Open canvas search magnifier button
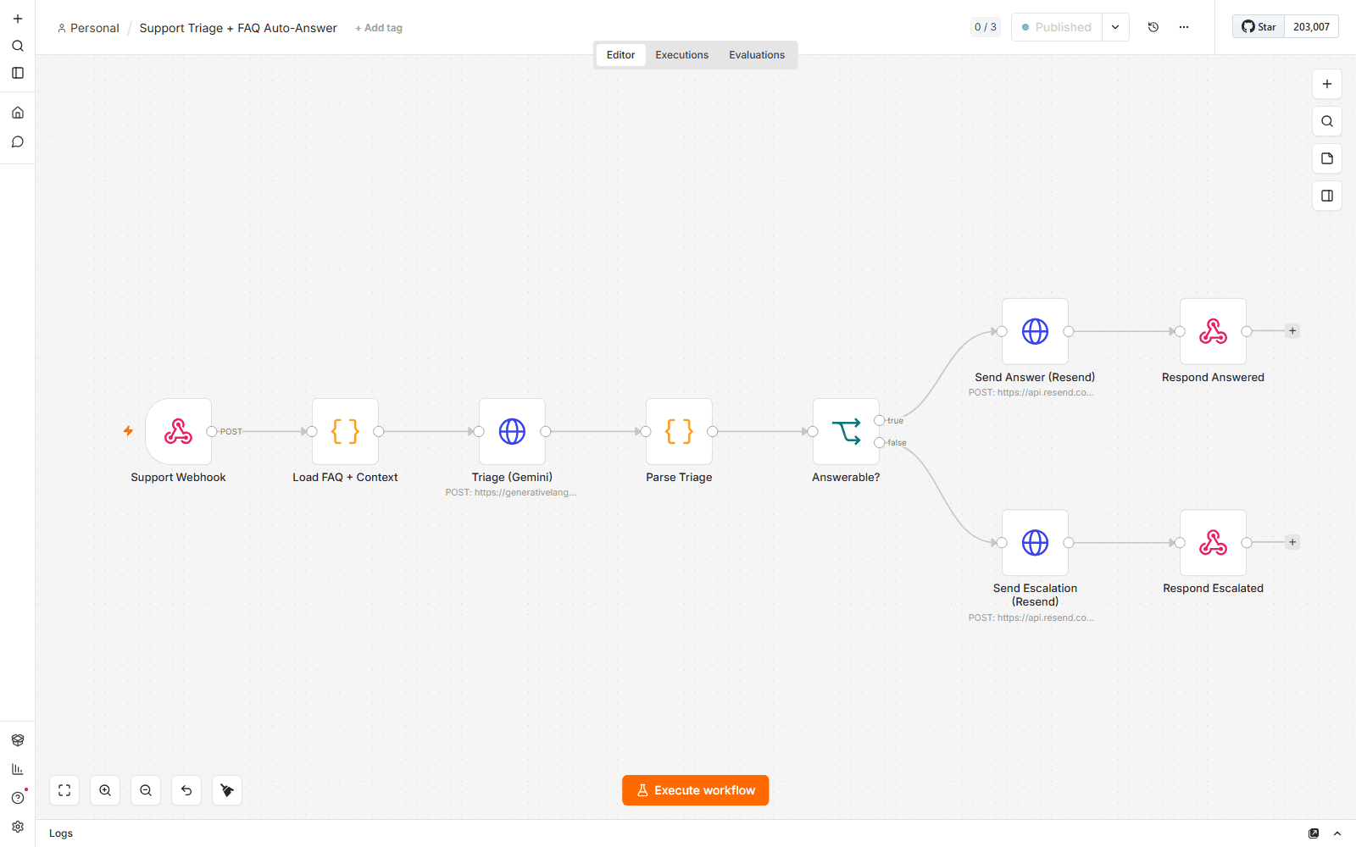The width and height of the screenshot is (1356, 847). (x=1327, y=121)
